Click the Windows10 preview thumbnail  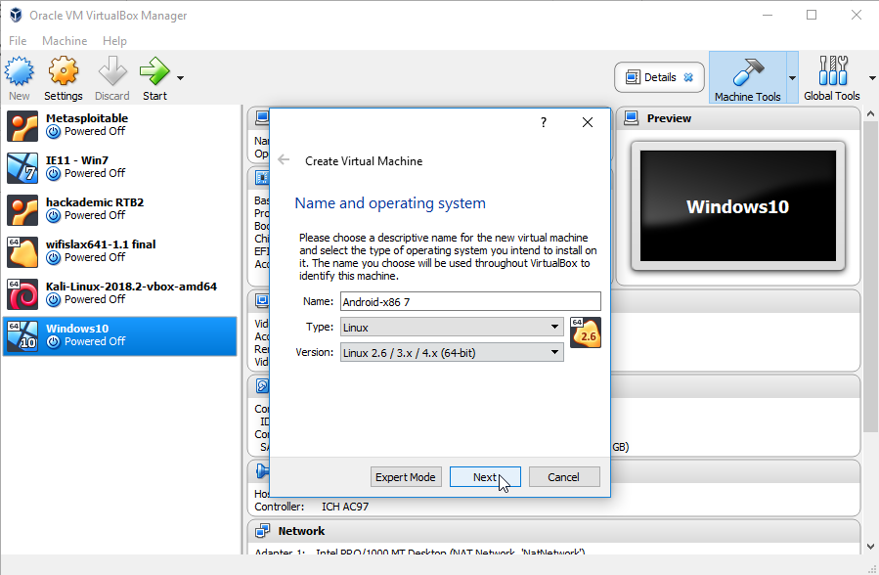click(x=737, y=206)
